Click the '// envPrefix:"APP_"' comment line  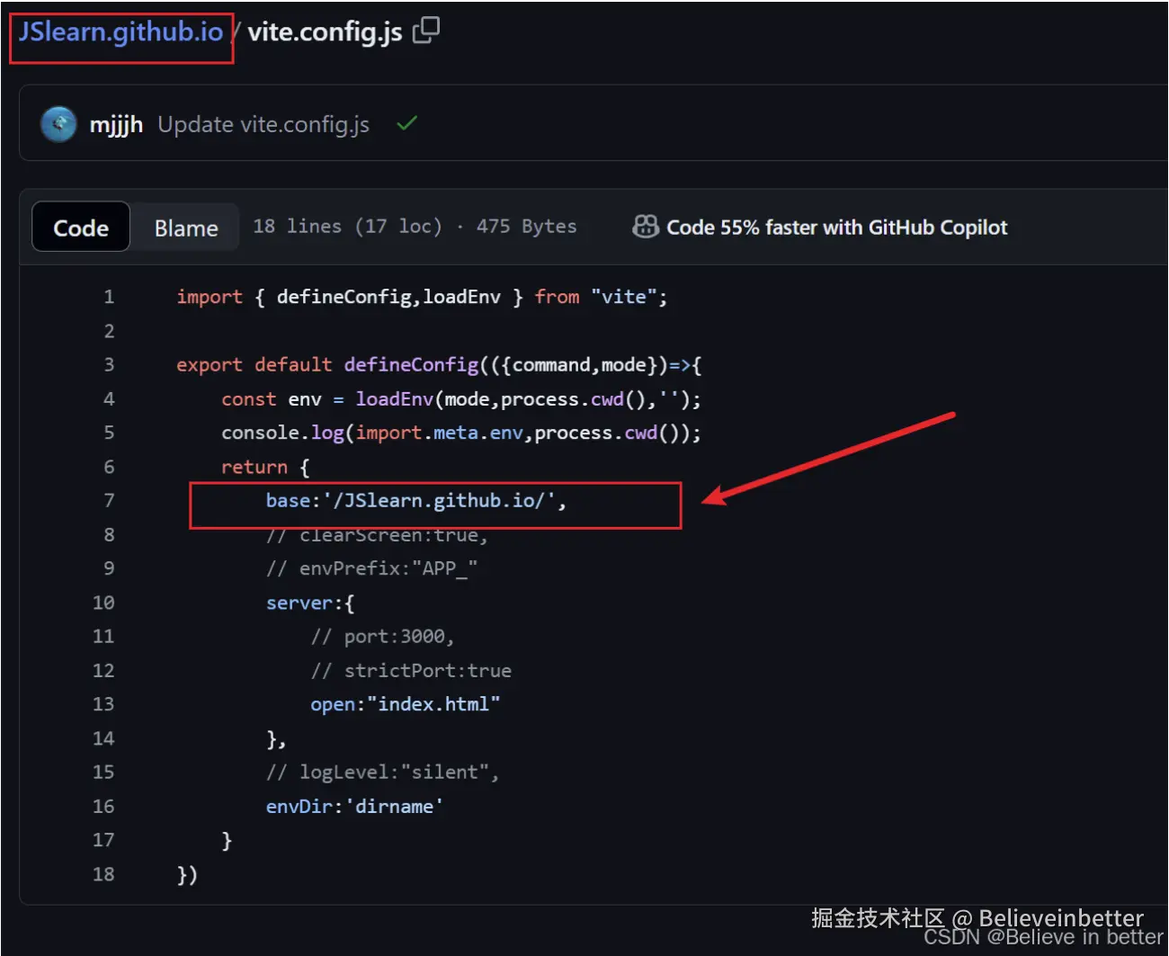coord(371,568)
